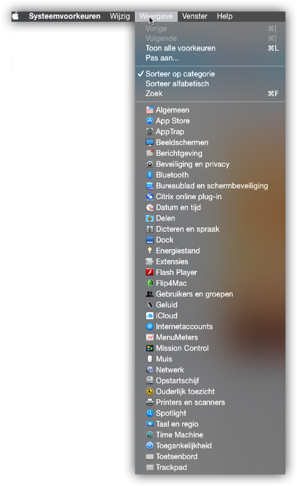Click the Beeldschermen monitor icon

150,143
